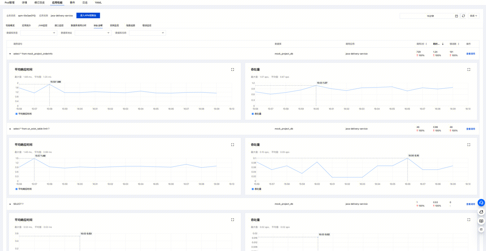Viewport: 486px width, 251px height.
Task: Click the select * from un_exist_table limit ? statement
Action: pos(31,129)
